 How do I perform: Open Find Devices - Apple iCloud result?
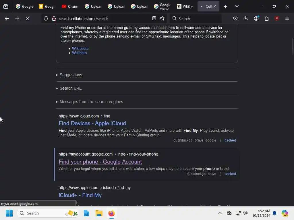coord(92,123)
